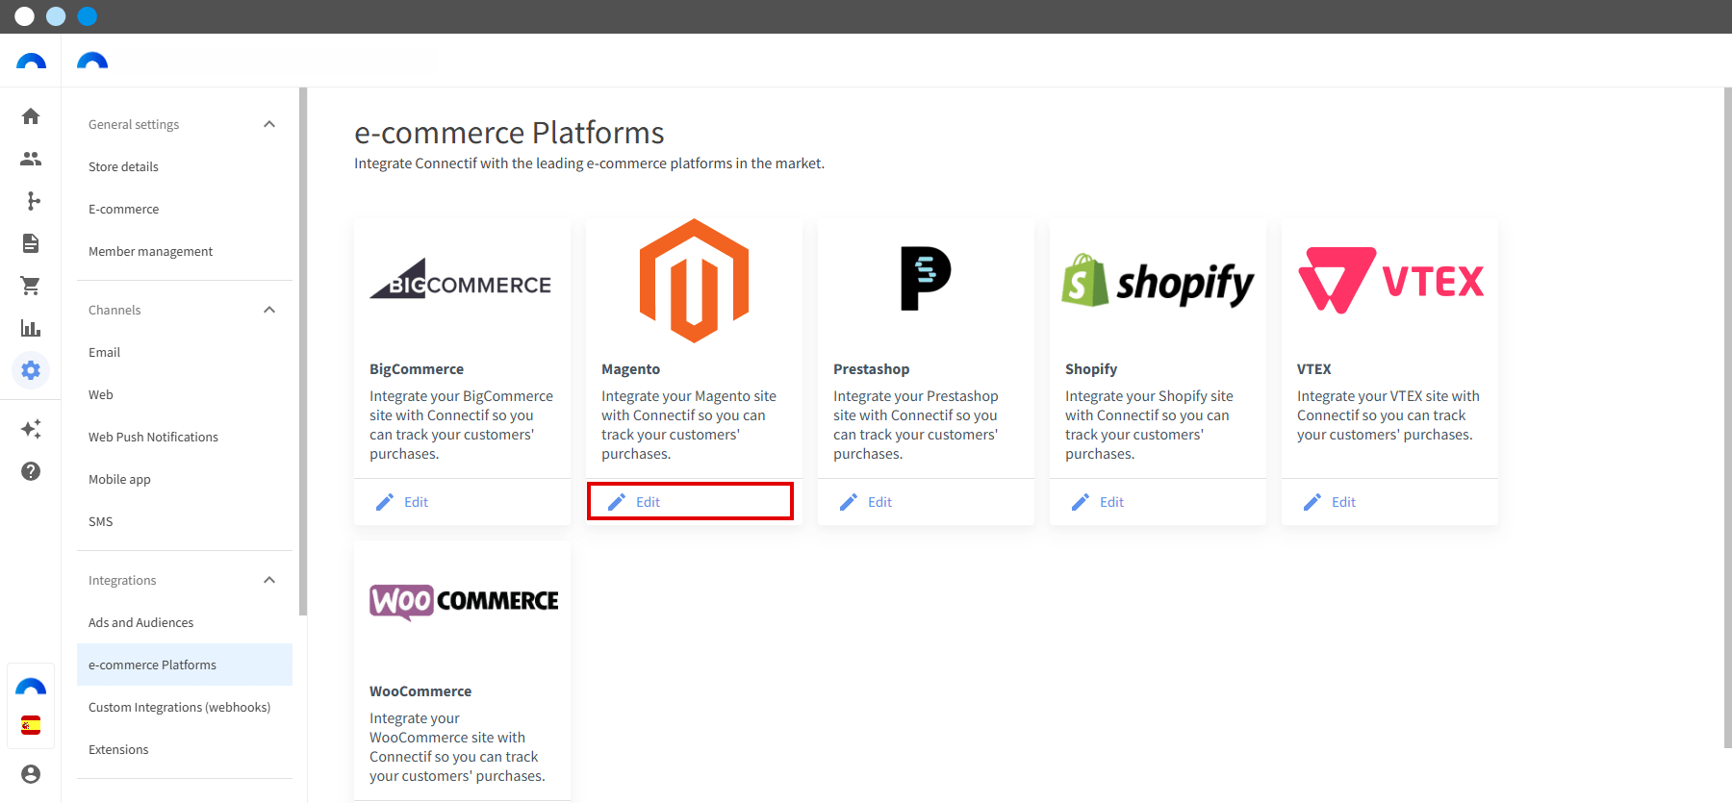The width and height of the screenshot is (1732, 803).
Task: Open the Home icon in left rail
Action: (31, 116)
